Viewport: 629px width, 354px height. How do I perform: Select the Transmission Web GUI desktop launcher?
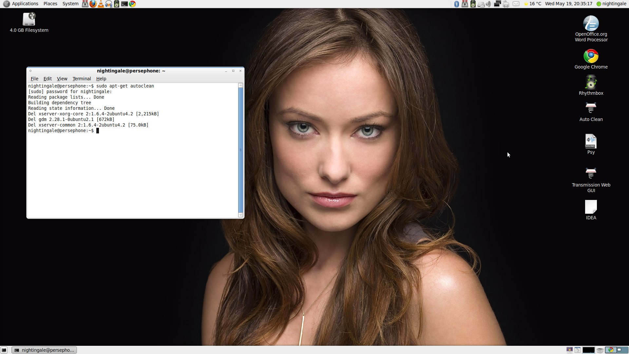click(591, 180)
